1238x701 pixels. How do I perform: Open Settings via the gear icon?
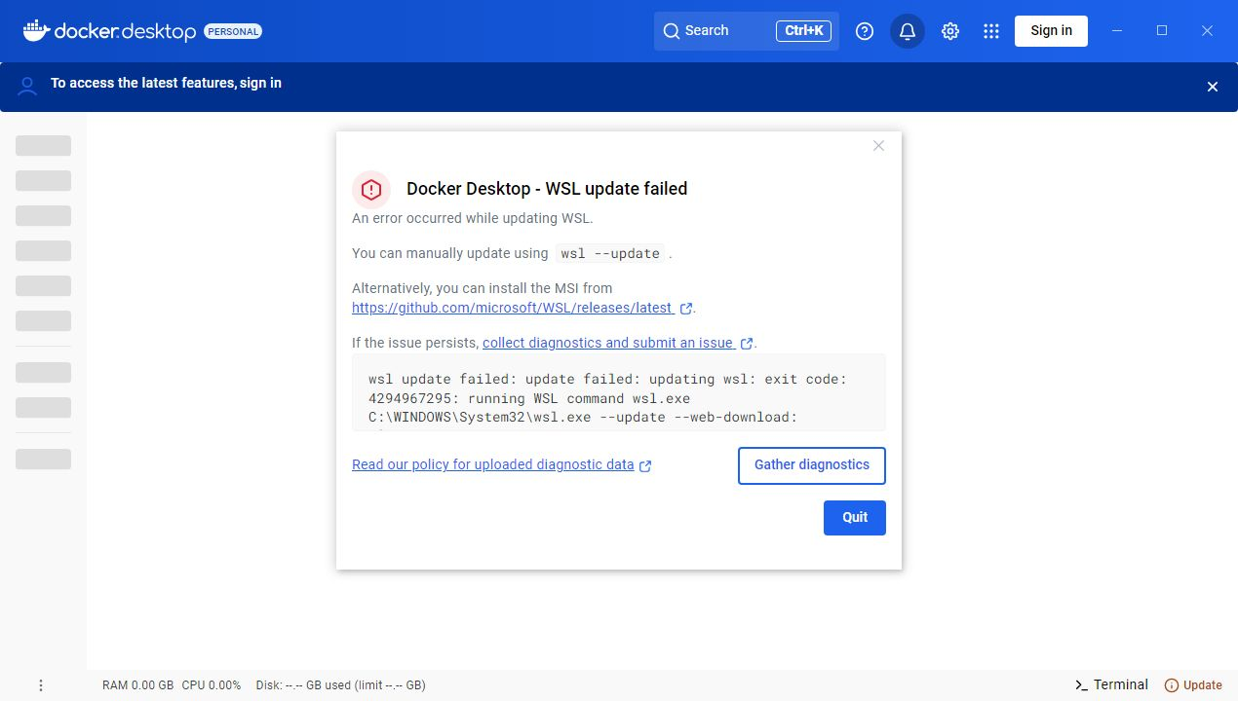(x=950, y=31)
